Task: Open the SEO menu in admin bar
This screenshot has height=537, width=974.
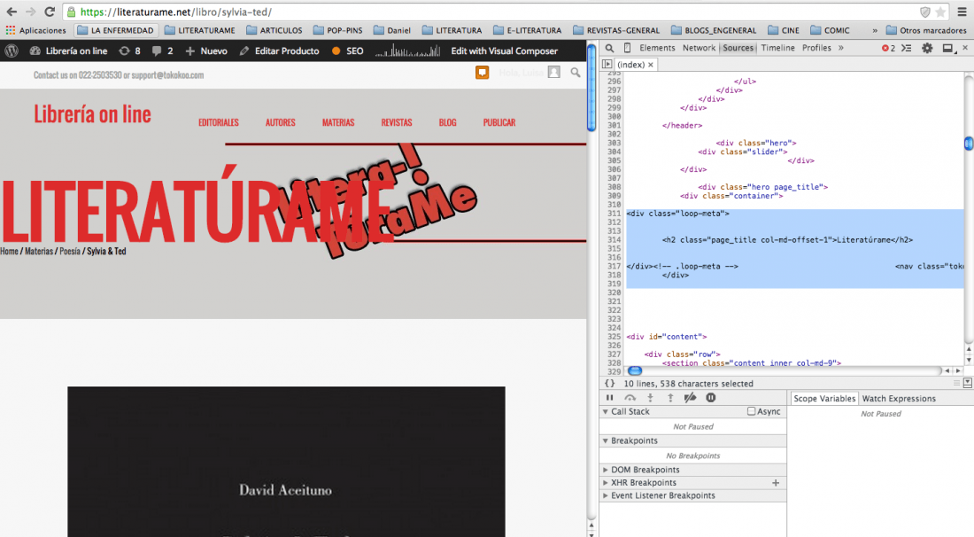Action: 347,51
